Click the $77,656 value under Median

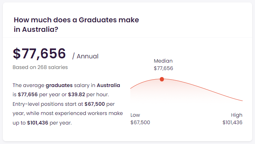click(x=163, y=68)
